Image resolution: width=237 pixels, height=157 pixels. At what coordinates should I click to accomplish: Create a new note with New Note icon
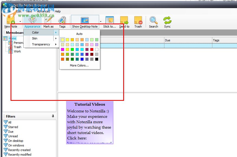[11, 20]
